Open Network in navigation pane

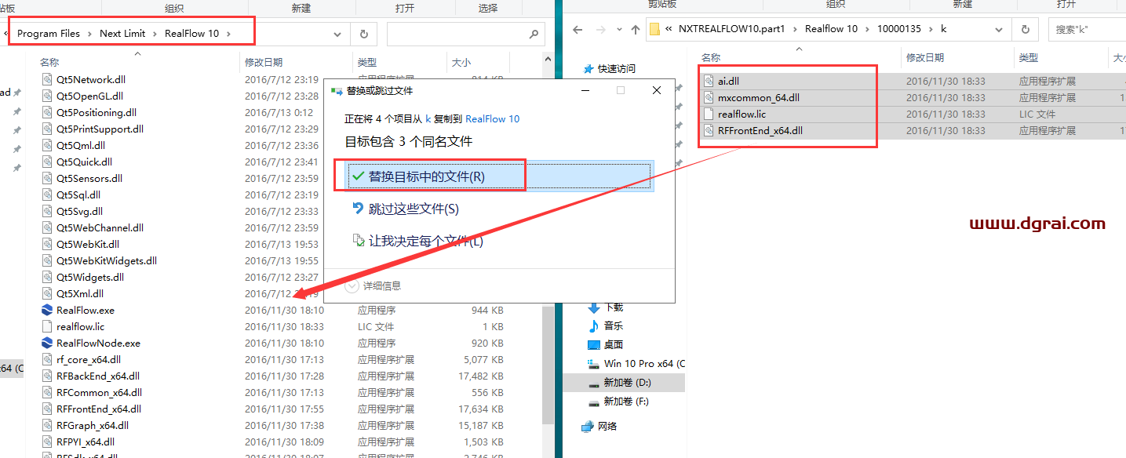pos(607,426)
